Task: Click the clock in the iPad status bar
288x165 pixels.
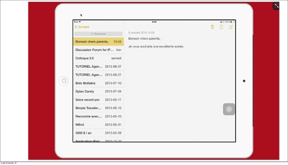Action: pos(154,22)
